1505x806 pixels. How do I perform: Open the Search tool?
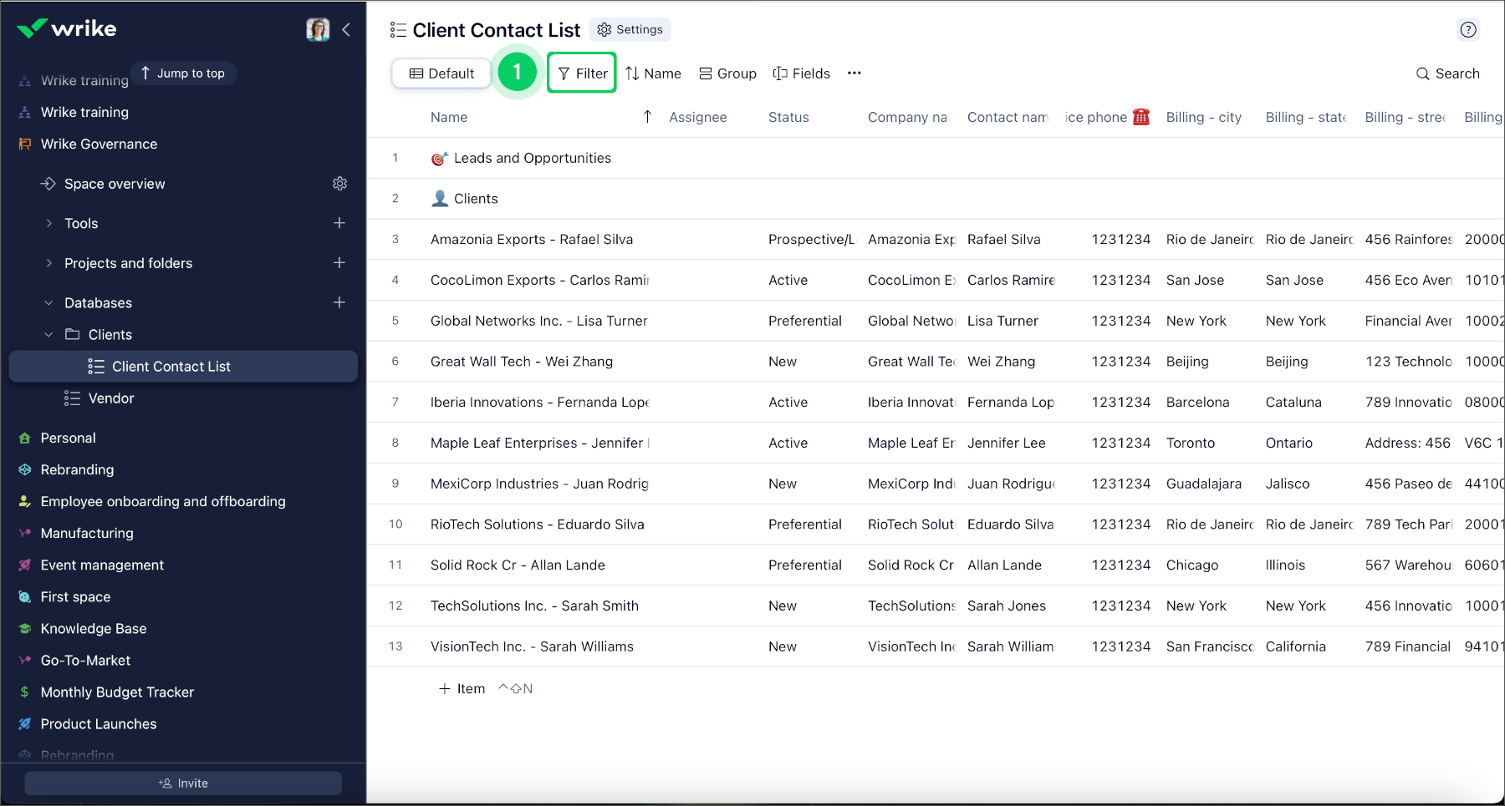pyautogui.click(x=1447, y=74)
